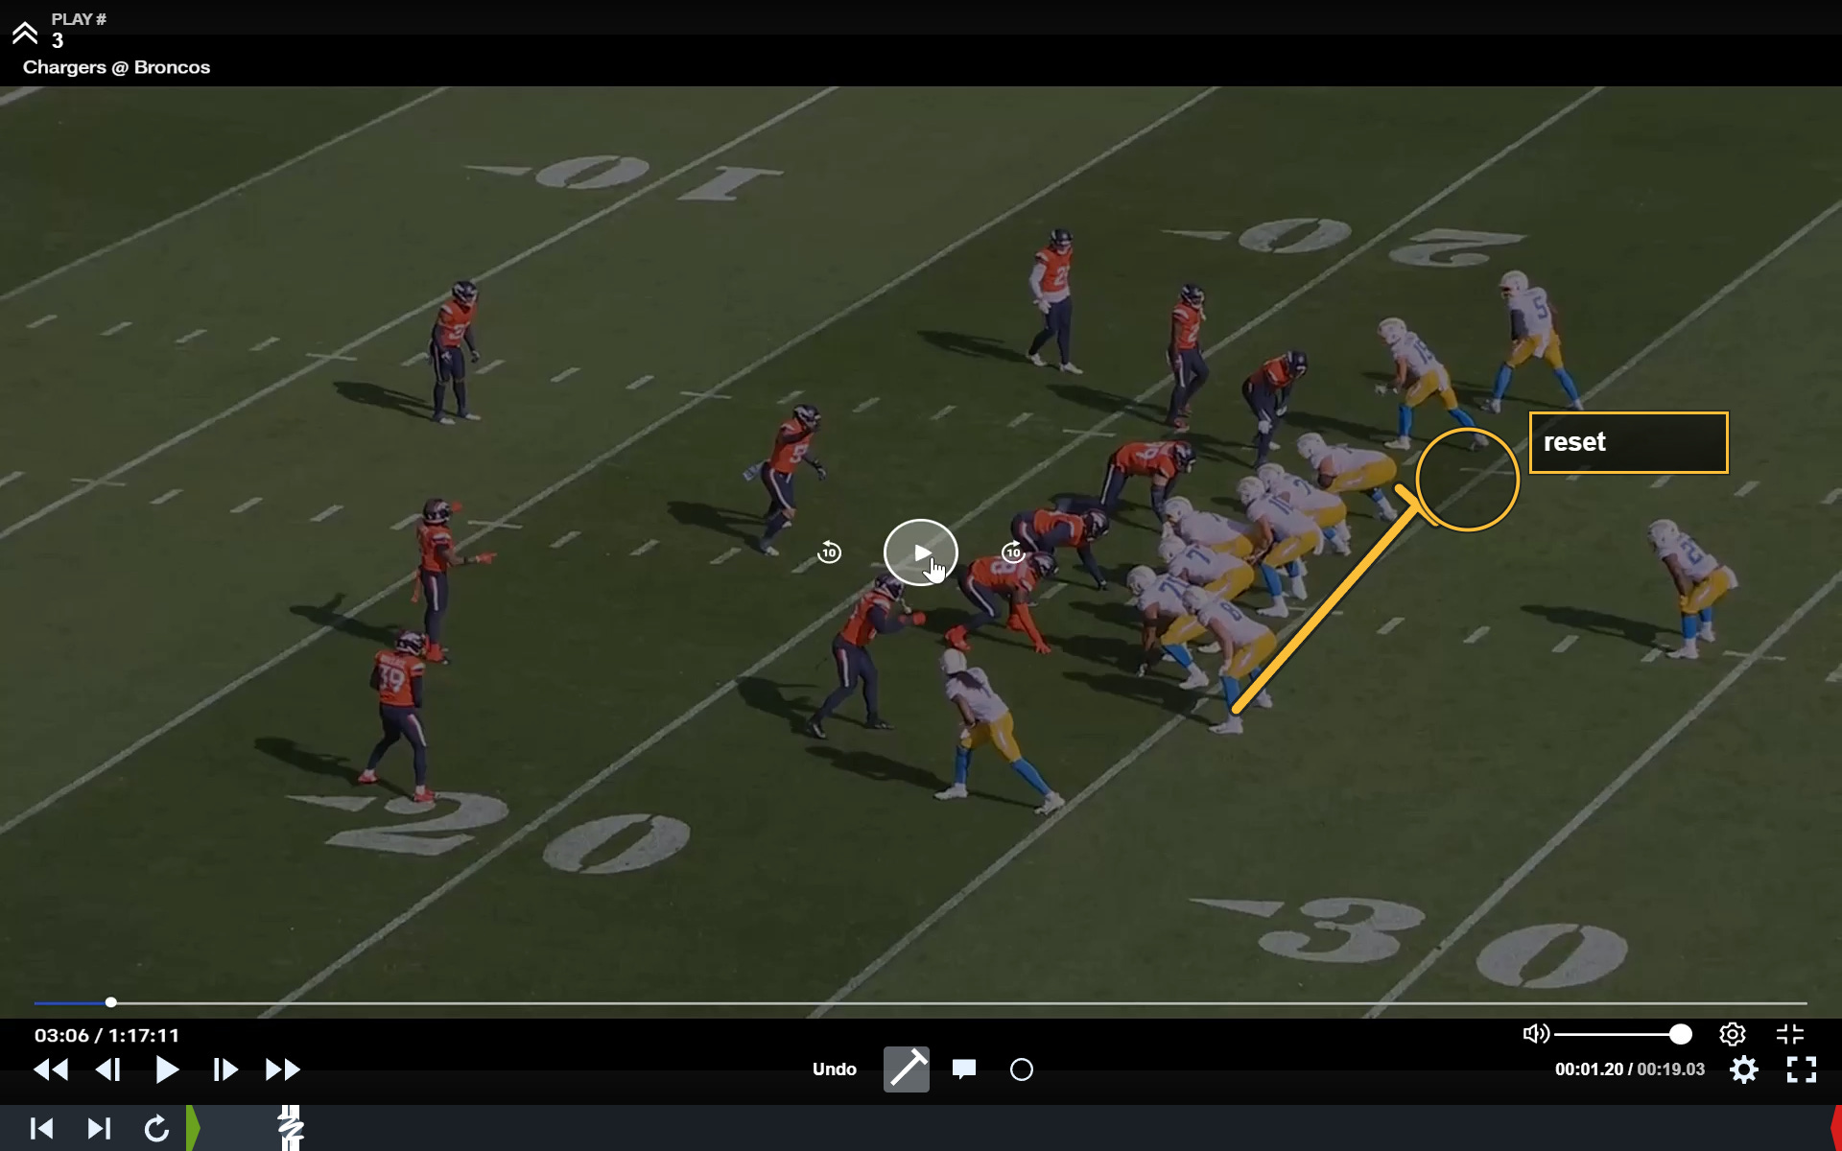Click the 'PLAY # 3' label
This screenshot has height=1151, width=1842.
(79, 30)
